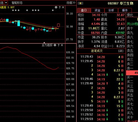The width and height of the screenshot is (138, 122).
Task: Click the 量比 value 2.87
Action: [x=121, y=28]
